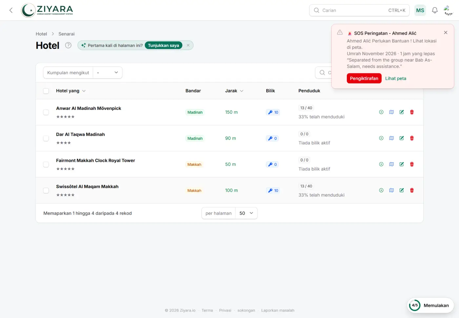Tick the checkbox for Anwar Al Madinah Mövenpick
Image resolution: width=459 pixels, height=318 pixels.
(46, 112)
